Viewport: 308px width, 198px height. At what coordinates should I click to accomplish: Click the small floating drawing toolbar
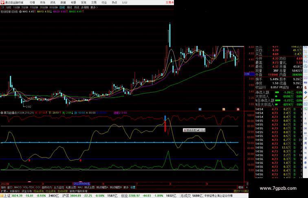194,130
